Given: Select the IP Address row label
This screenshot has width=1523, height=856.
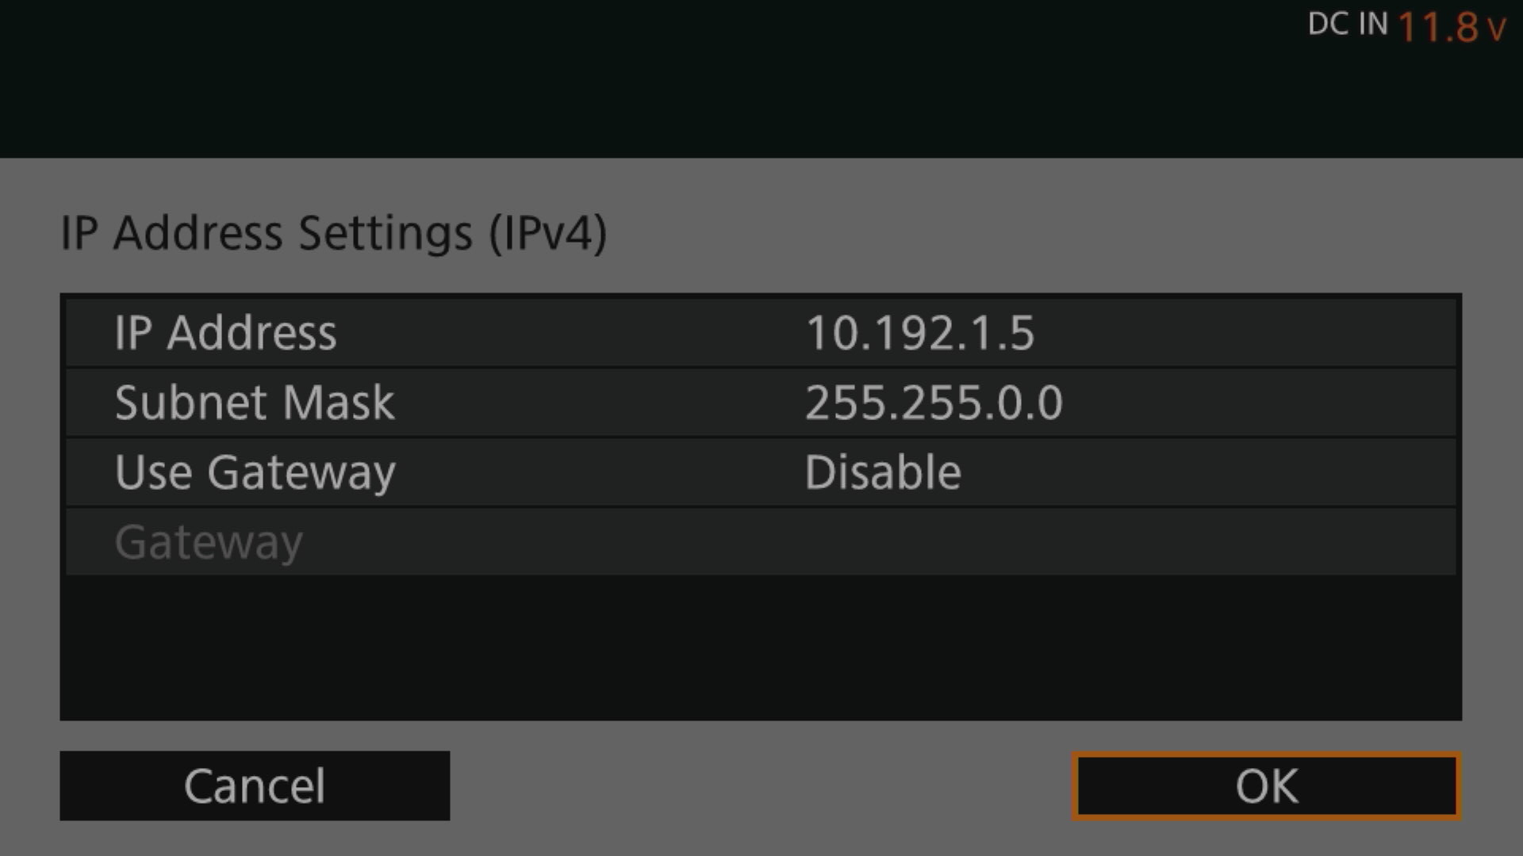Looking at the screenshot, I should pyautogui.click(x=225, y=332).
